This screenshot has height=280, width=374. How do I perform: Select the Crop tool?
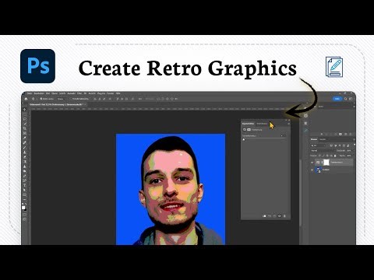pos(25,128)
